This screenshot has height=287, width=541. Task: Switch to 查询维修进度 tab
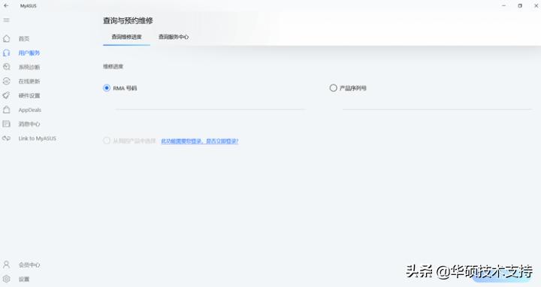pos(127,37)
